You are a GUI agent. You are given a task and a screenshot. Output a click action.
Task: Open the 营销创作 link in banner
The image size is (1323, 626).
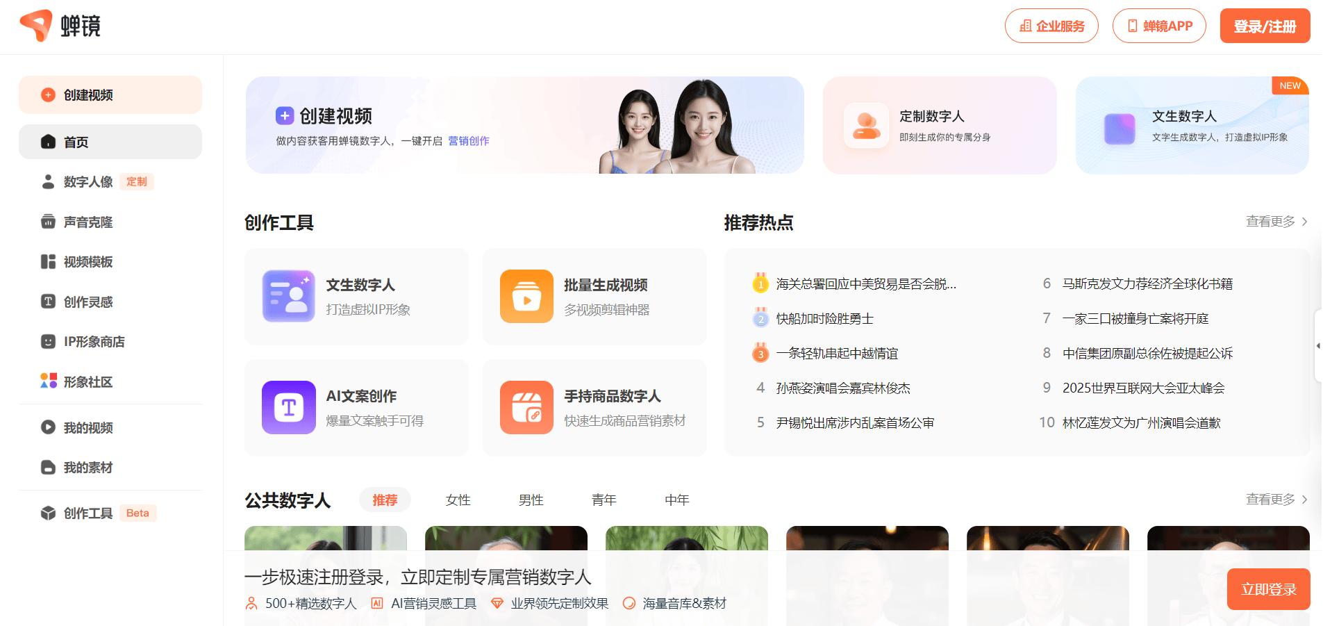pos(469,141)
